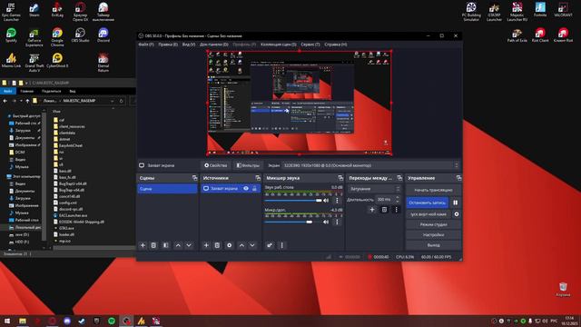Open Discord desktop shortcut
This screenshot has height=327, width=581.
[x=103, y=35]
